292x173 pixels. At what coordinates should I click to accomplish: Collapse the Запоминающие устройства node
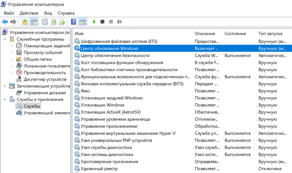tap(5, 86)
